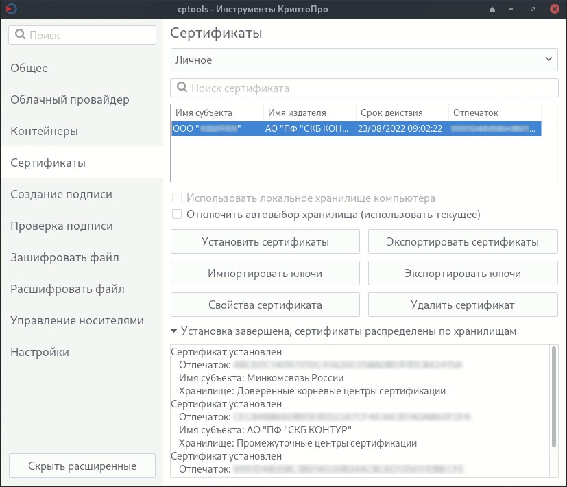
Task: Focus the 'Поиск сертификата' field
Action: click(364, 88)
